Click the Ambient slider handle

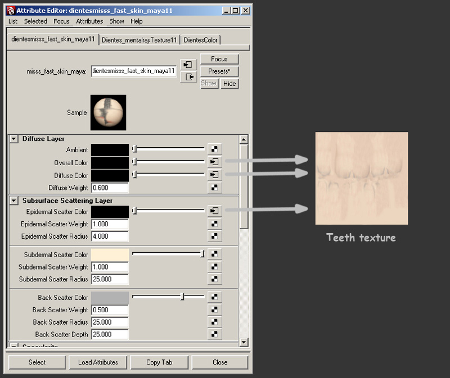tap(134, 149)
